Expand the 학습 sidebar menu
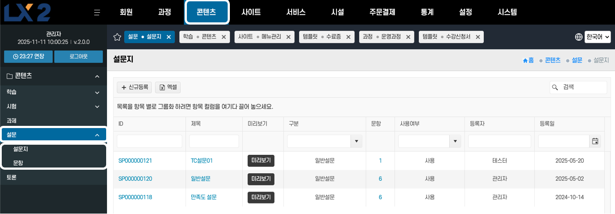The height and width of the screenshot is (214, 615). tap(97, 93)
